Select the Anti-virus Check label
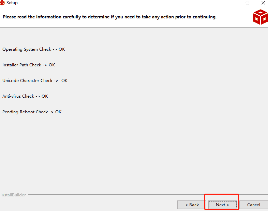Image resolution: width=268 pixels, height=211 pixels. pos(18,96)
